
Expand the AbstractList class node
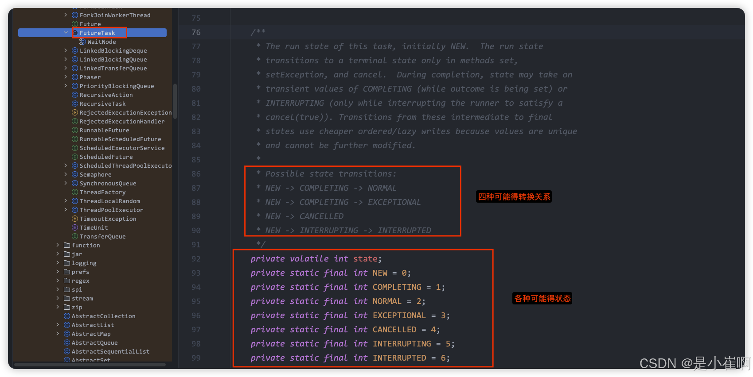click(58, 325)
